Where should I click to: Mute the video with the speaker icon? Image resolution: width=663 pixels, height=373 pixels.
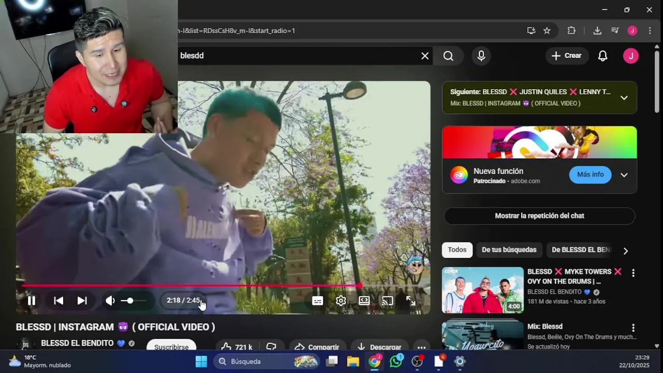110,300
